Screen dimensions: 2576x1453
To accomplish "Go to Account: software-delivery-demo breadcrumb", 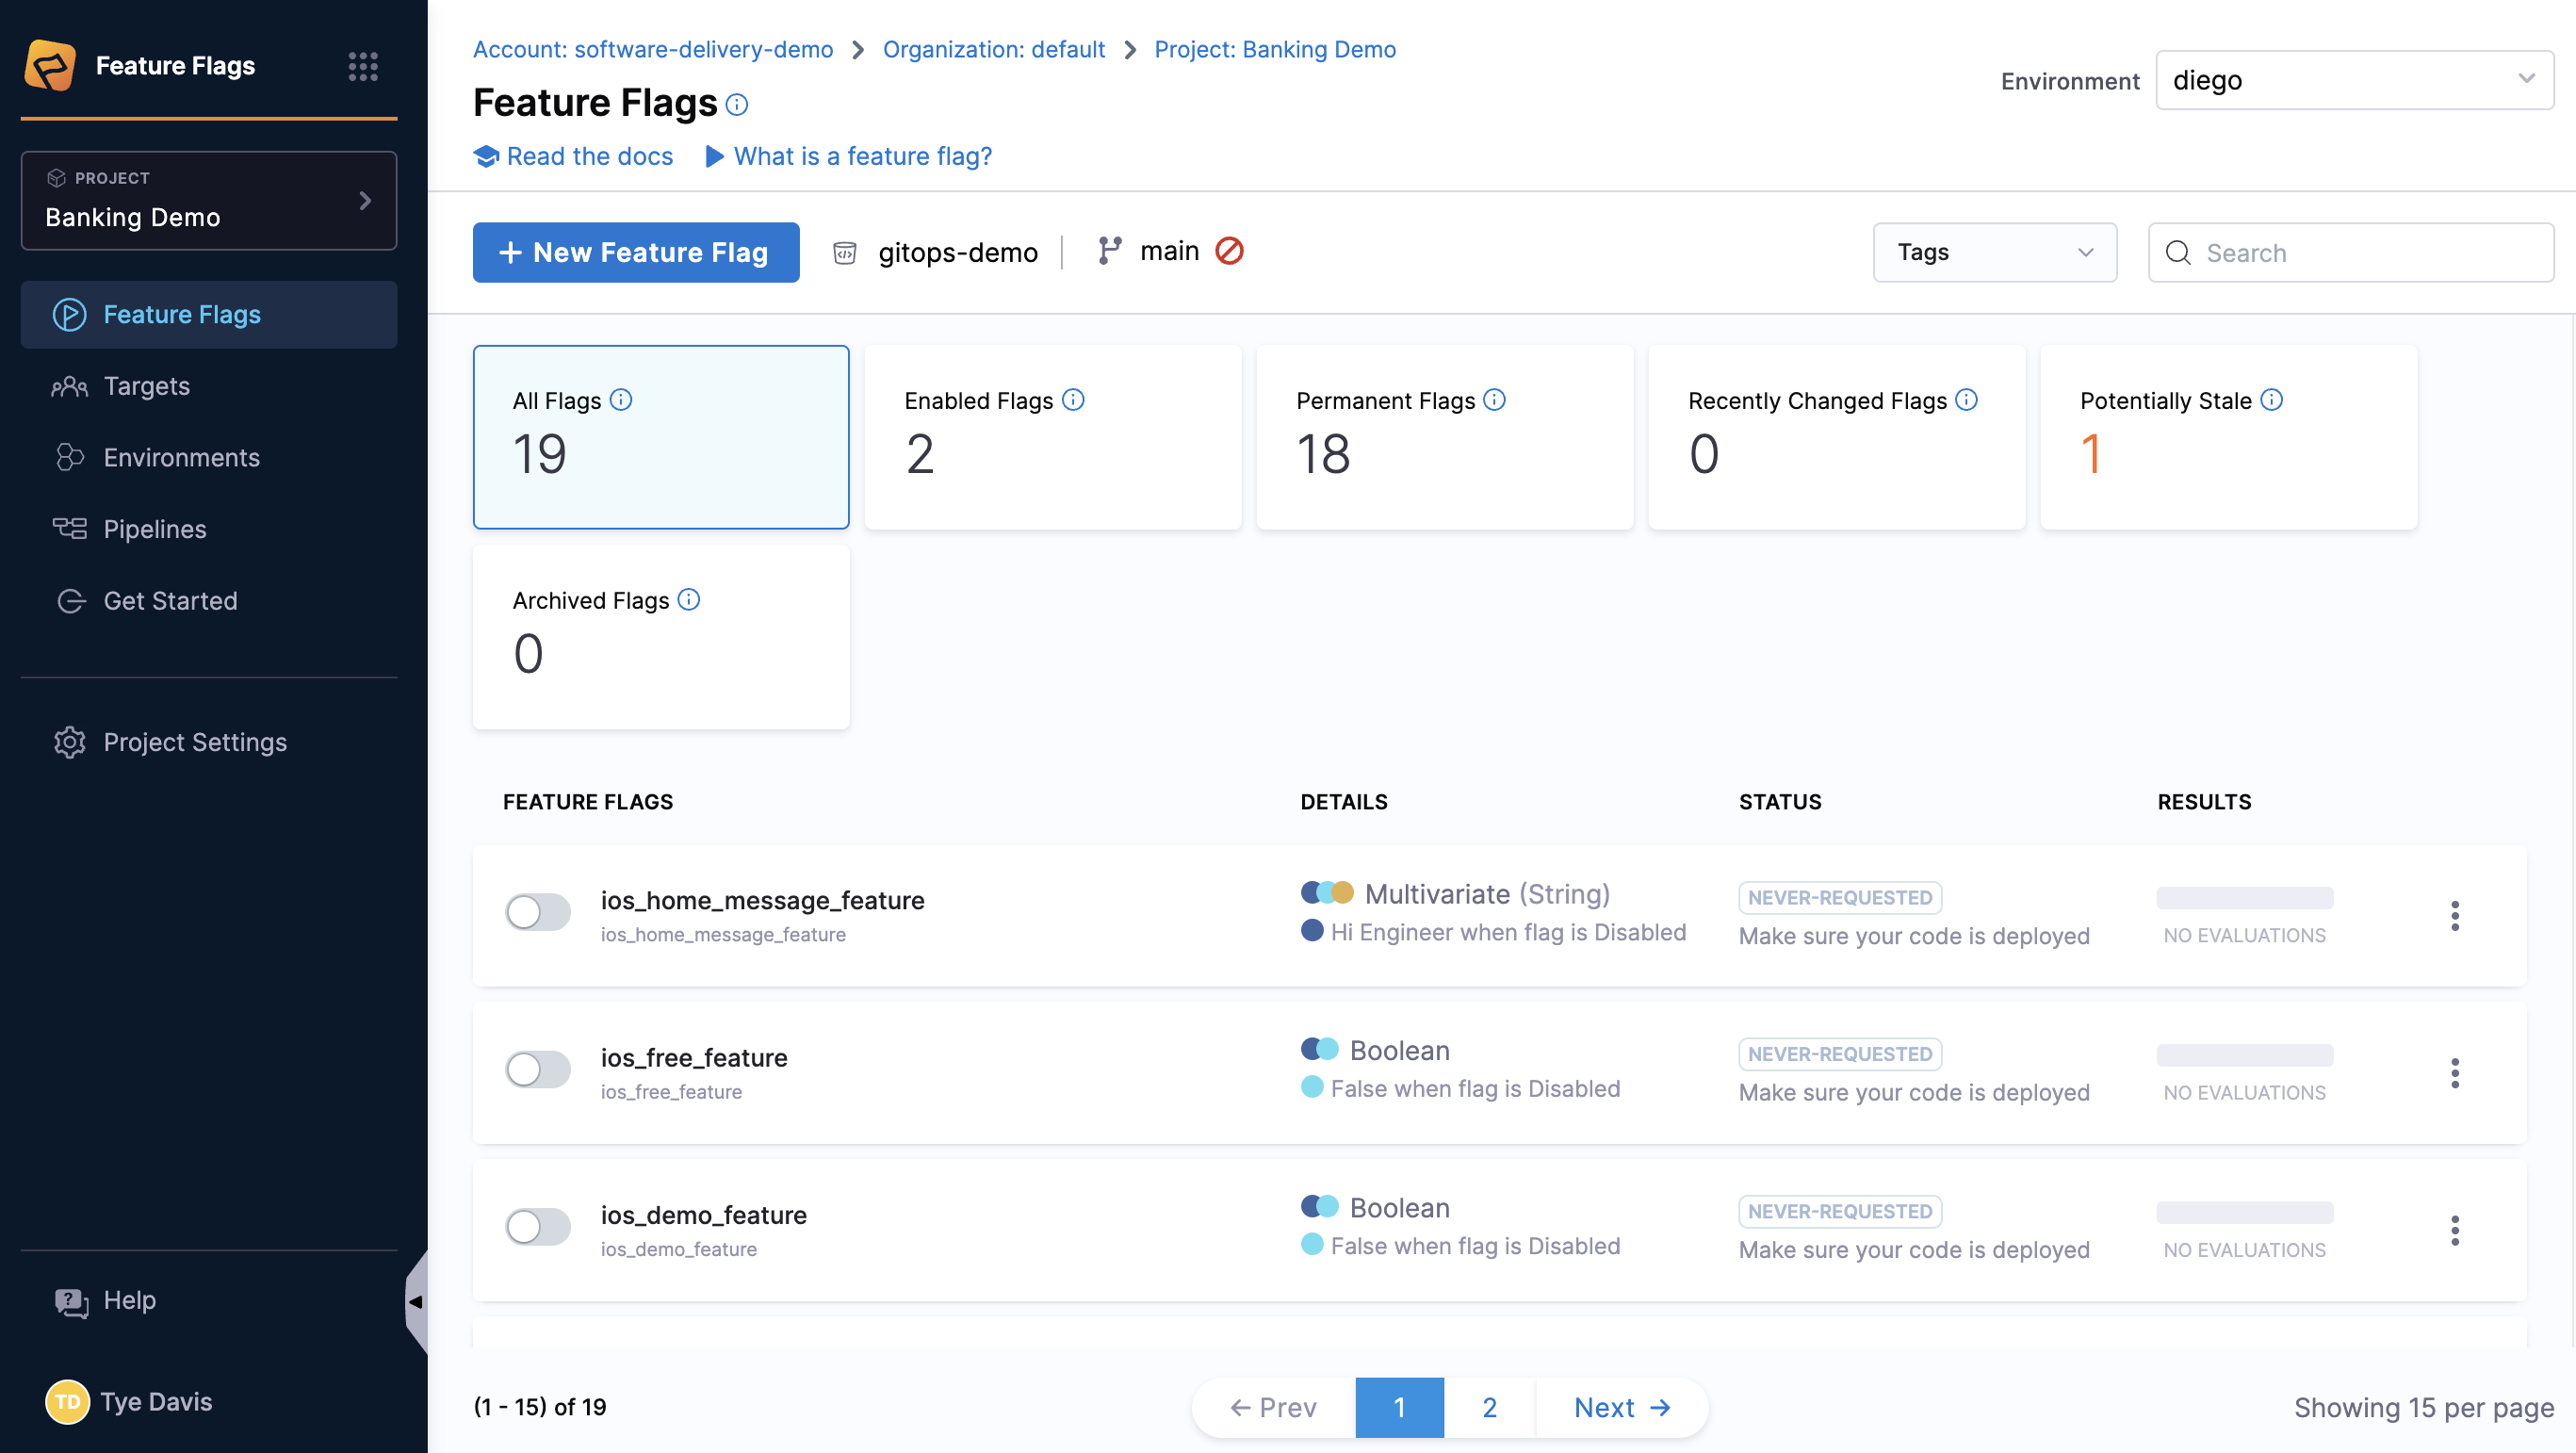I will tap(653, 50).
